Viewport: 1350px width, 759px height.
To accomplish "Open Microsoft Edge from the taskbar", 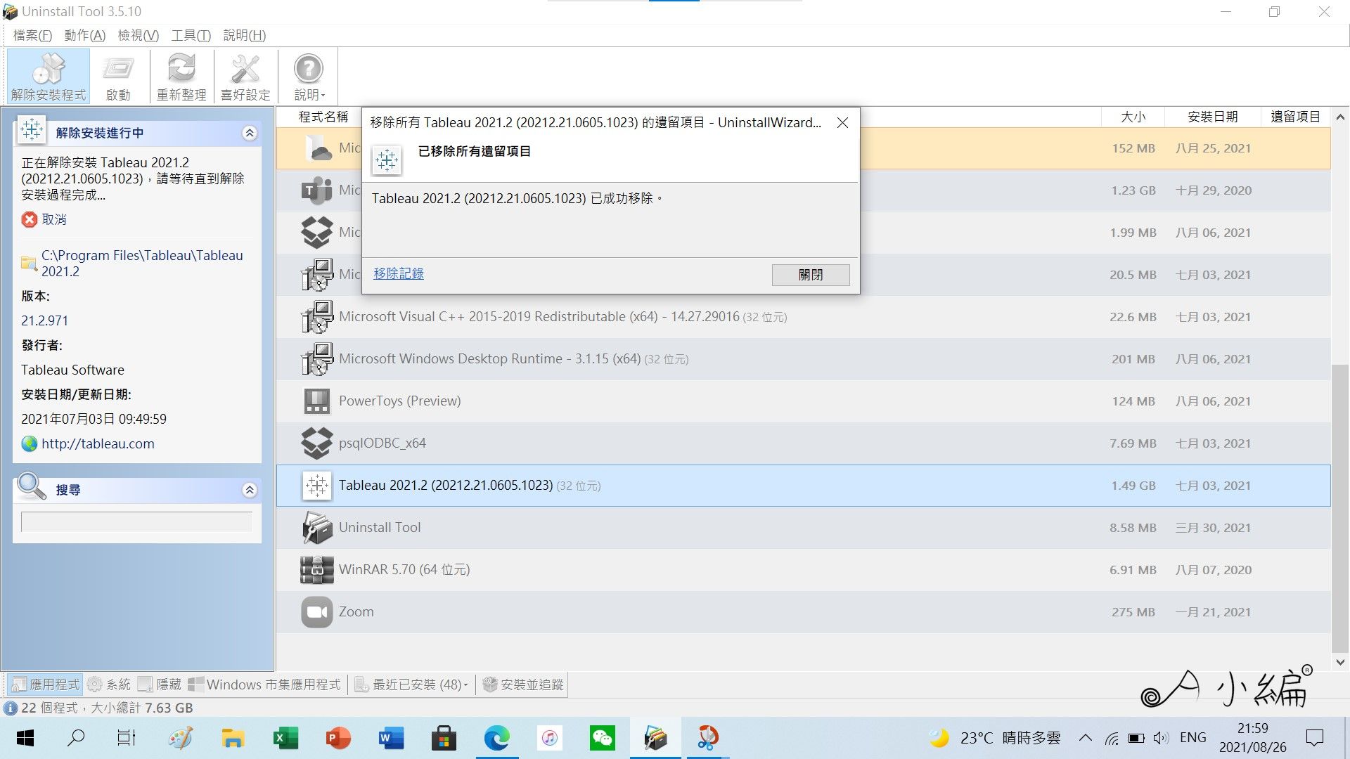I will 496,738.
